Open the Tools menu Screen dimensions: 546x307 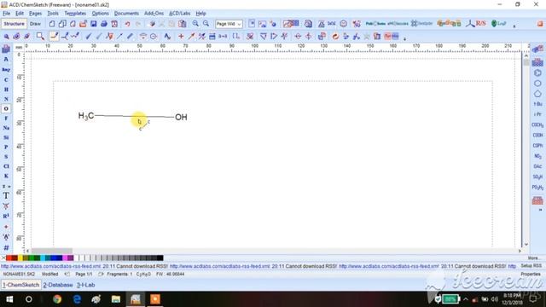(53, 14)
